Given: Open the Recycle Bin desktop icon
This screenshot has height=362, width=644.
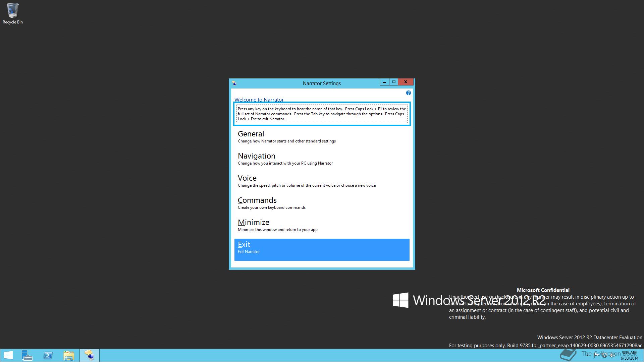Looking at the screenshot, I should 13,14.
